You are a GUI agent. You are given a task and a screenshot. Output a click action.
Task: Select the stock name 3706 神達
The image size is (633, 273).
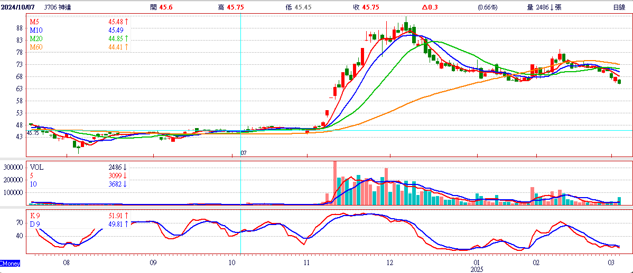click(x=58, y=7)
